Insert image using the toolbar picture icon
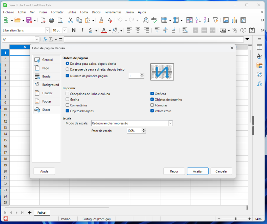This screenshot has height=224, width=267. pos(226,20)
